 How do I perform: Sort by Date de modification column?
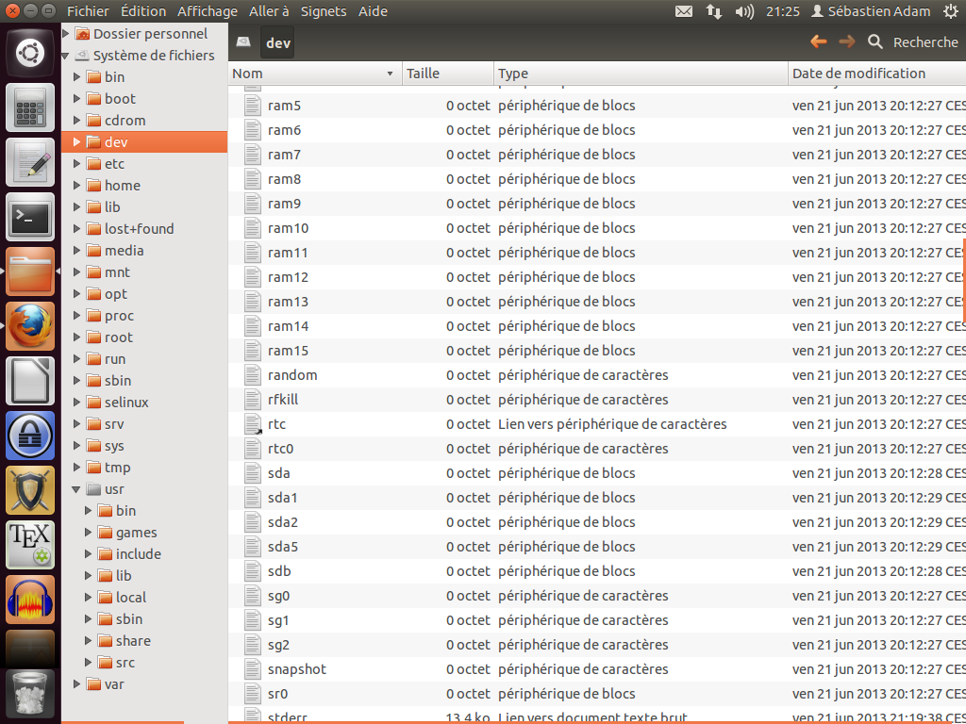[x=858, y=74]
